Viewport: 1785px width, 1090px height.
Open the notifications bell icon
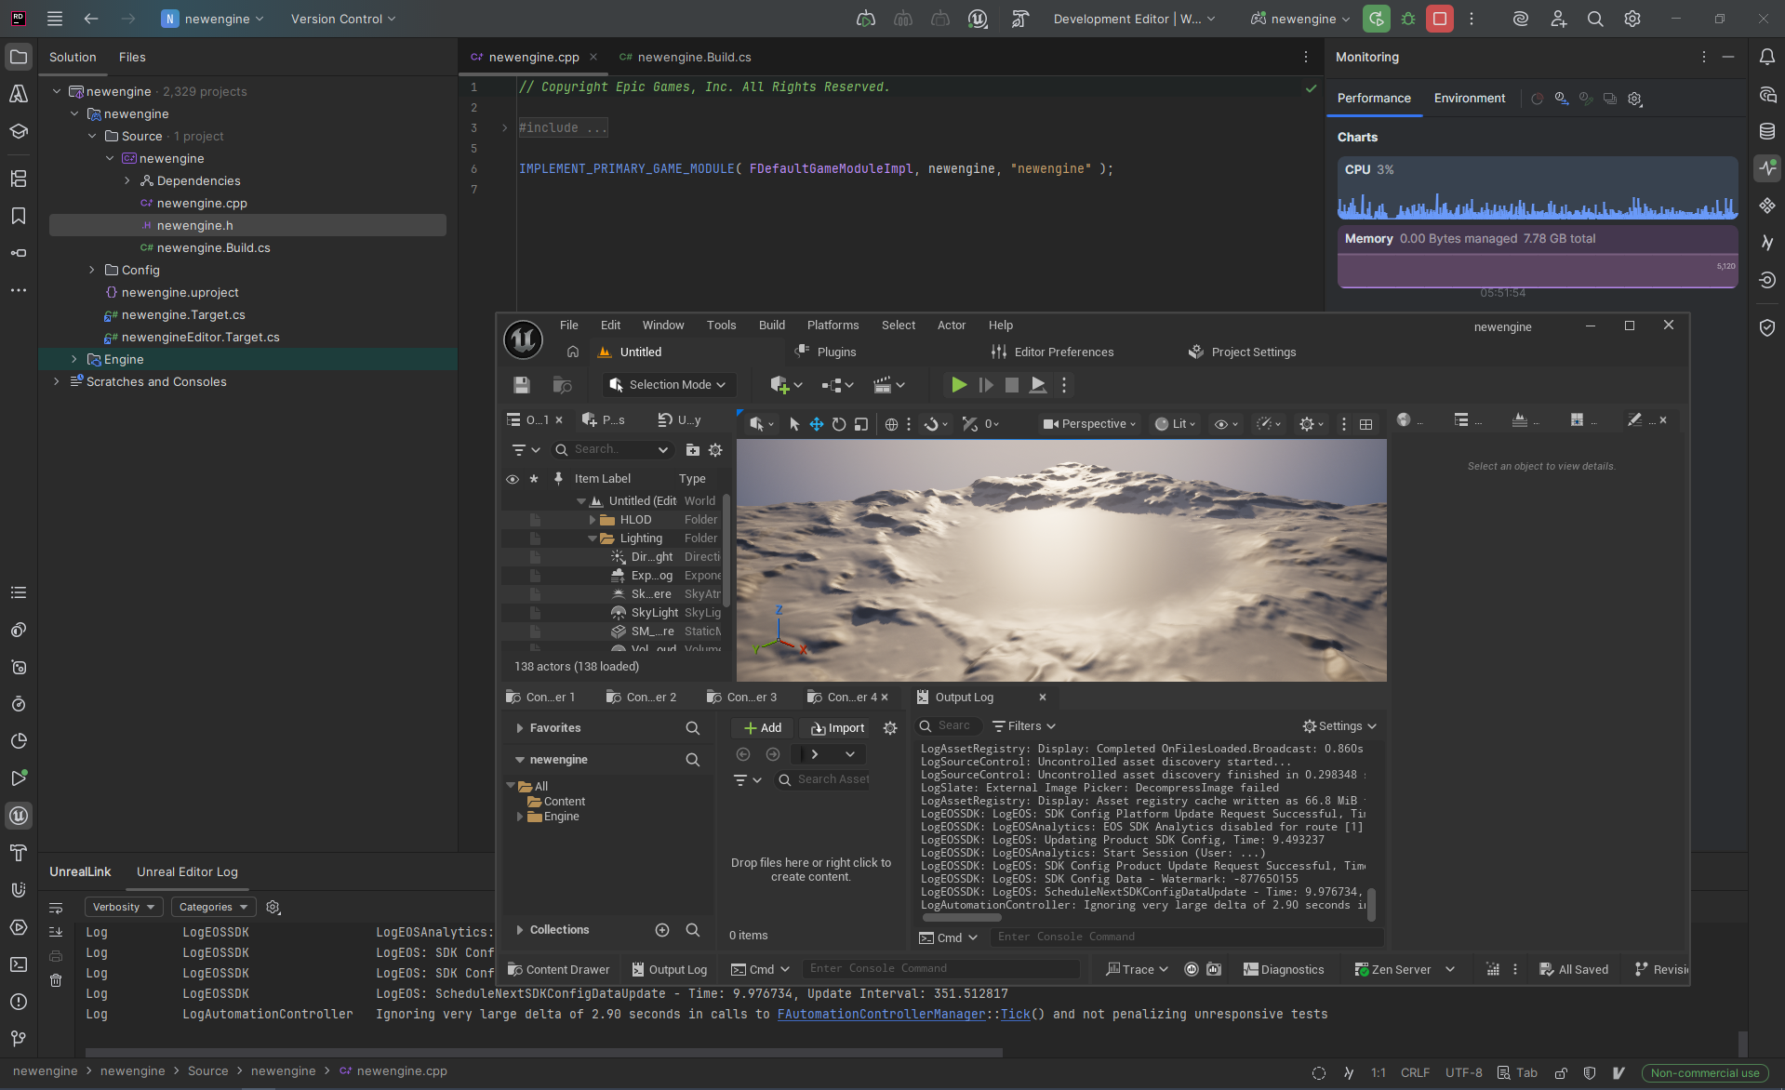click(x=1766, y=57)
